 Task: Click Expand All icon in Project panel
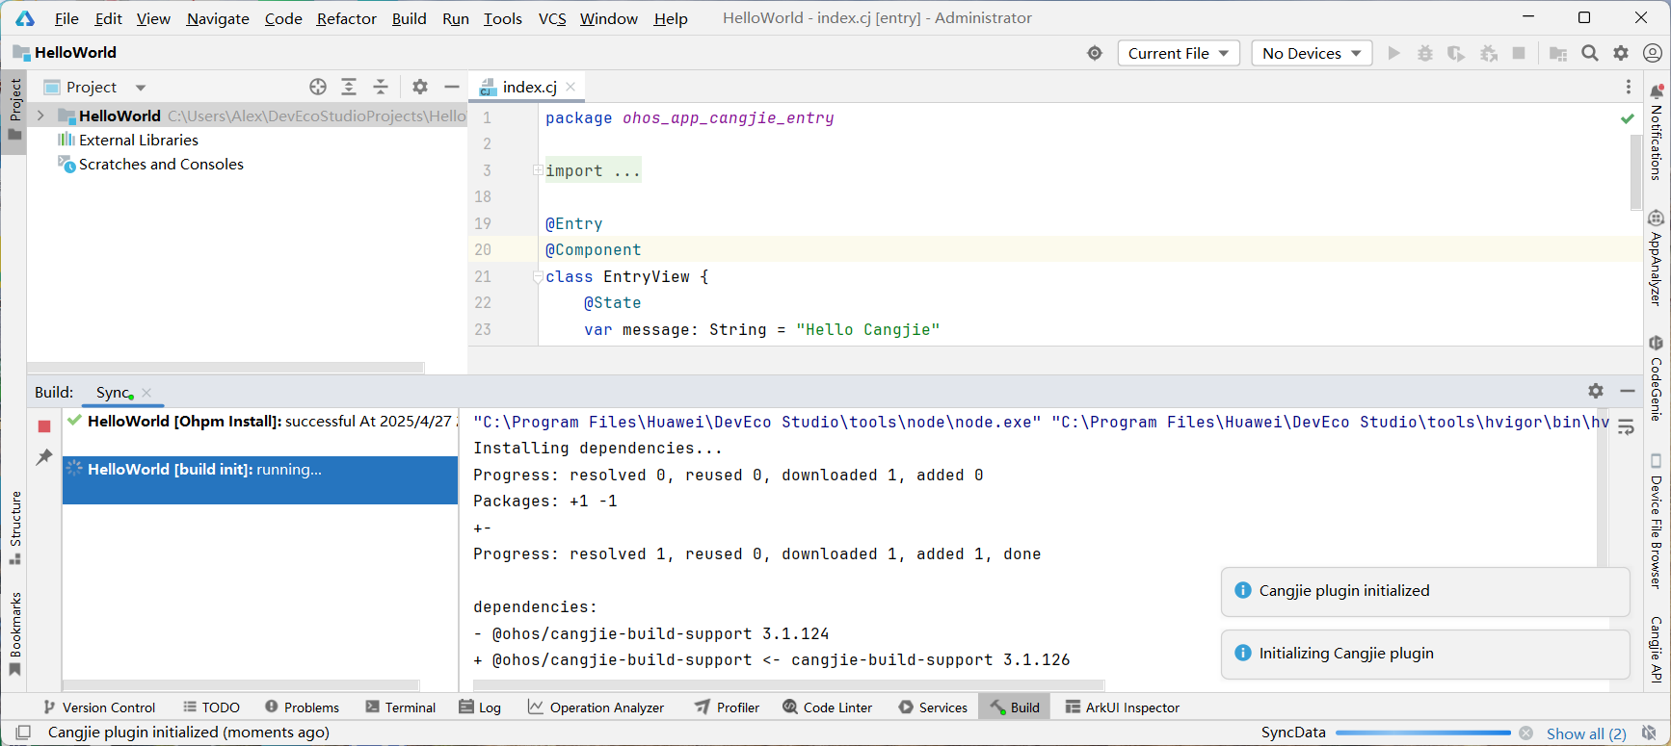click(x=349, y=87)
